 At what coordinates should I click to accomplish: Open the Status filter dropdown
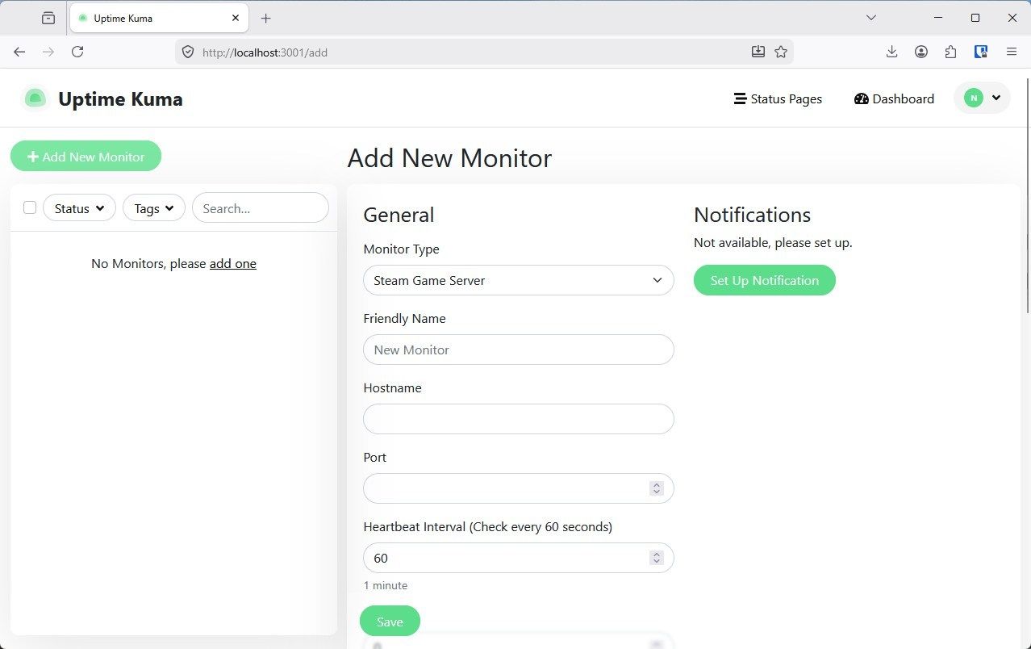pyautogui.click(x=79, y=208)
